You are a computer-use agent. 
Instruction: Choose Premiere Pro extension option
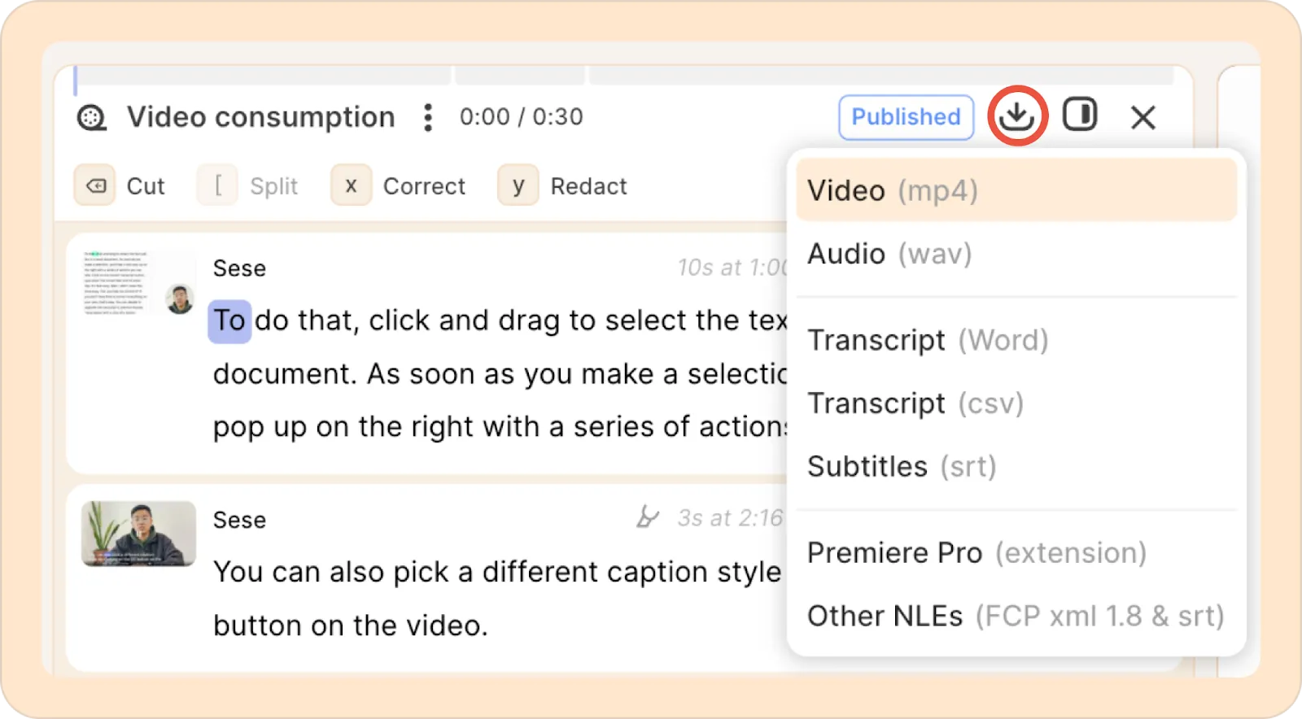pos(976,553)
